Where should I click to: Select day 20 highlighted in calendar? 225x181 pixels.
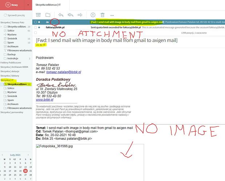click(25, 171)
